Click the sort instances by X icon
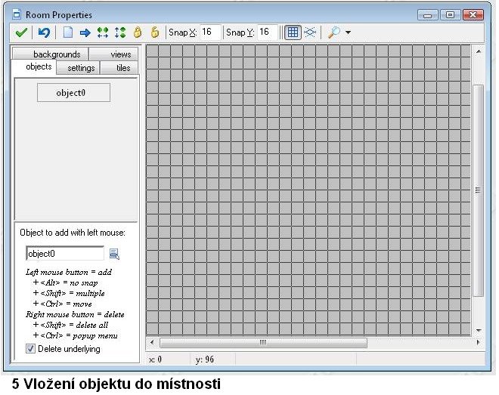 point(103,32)
